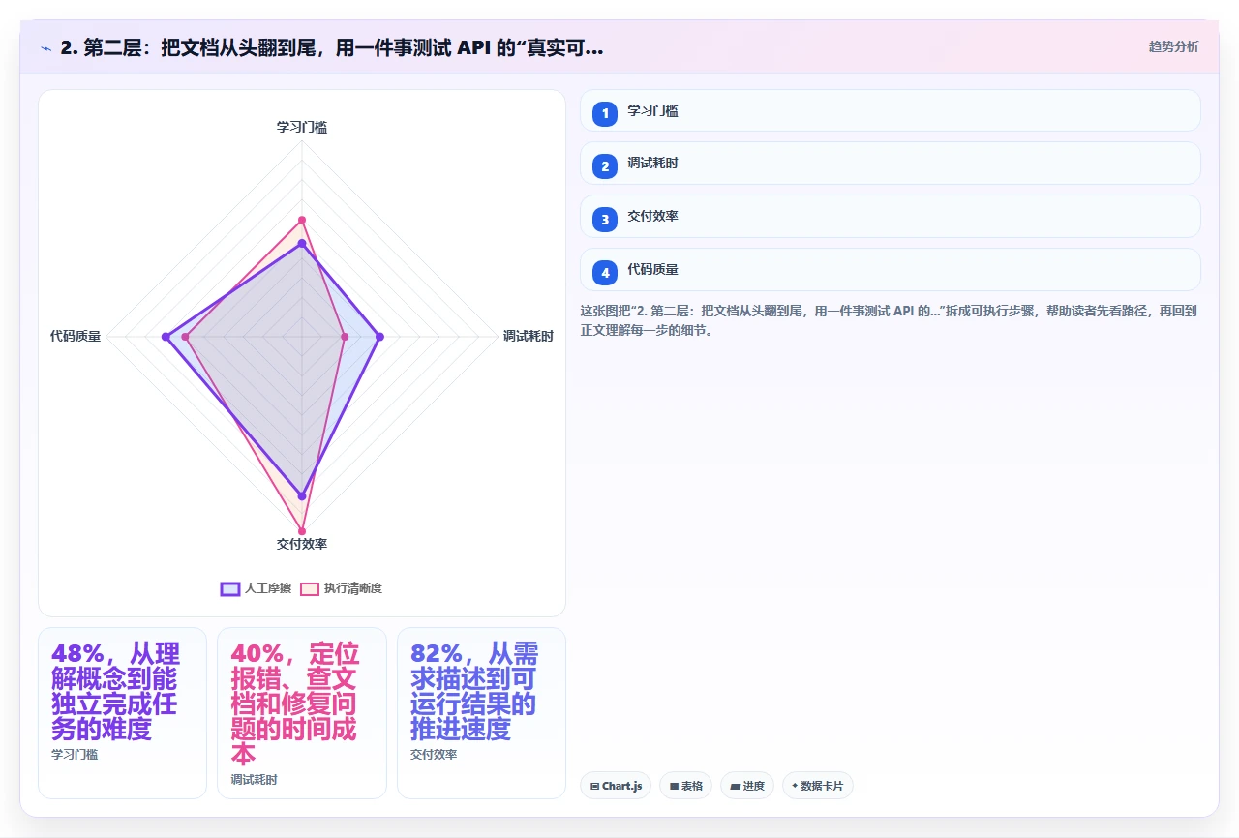
Task: Click the Chart.js tag chip
Action: point(616,786)
